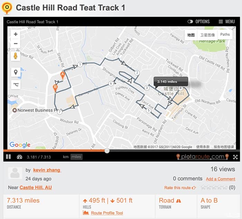Click the Street View pegman icon
The width and height of the screenshot is (242, 219).
(x=16, y=56)
